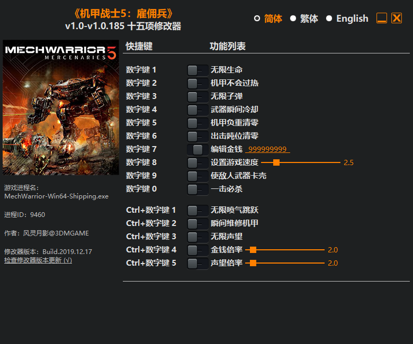
Task: Click the 出击吨位清零 label
Action: 235,136
